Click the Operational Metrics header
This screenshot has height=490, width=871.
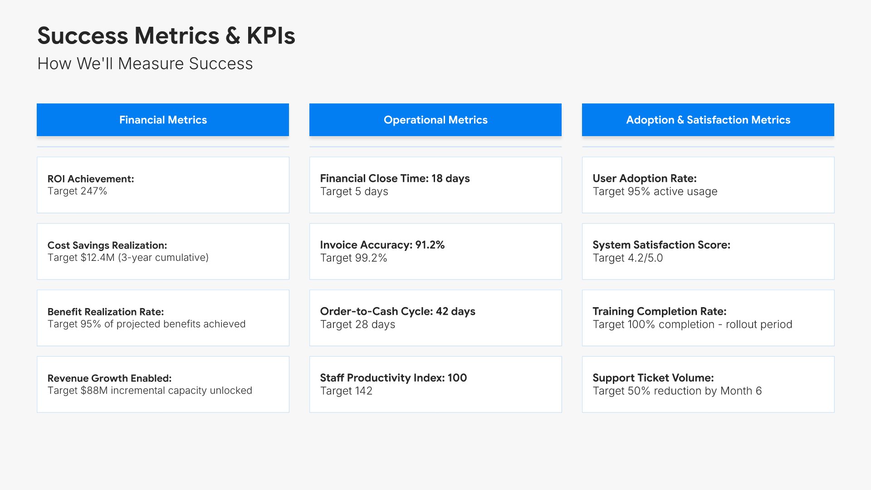(435, 120)
